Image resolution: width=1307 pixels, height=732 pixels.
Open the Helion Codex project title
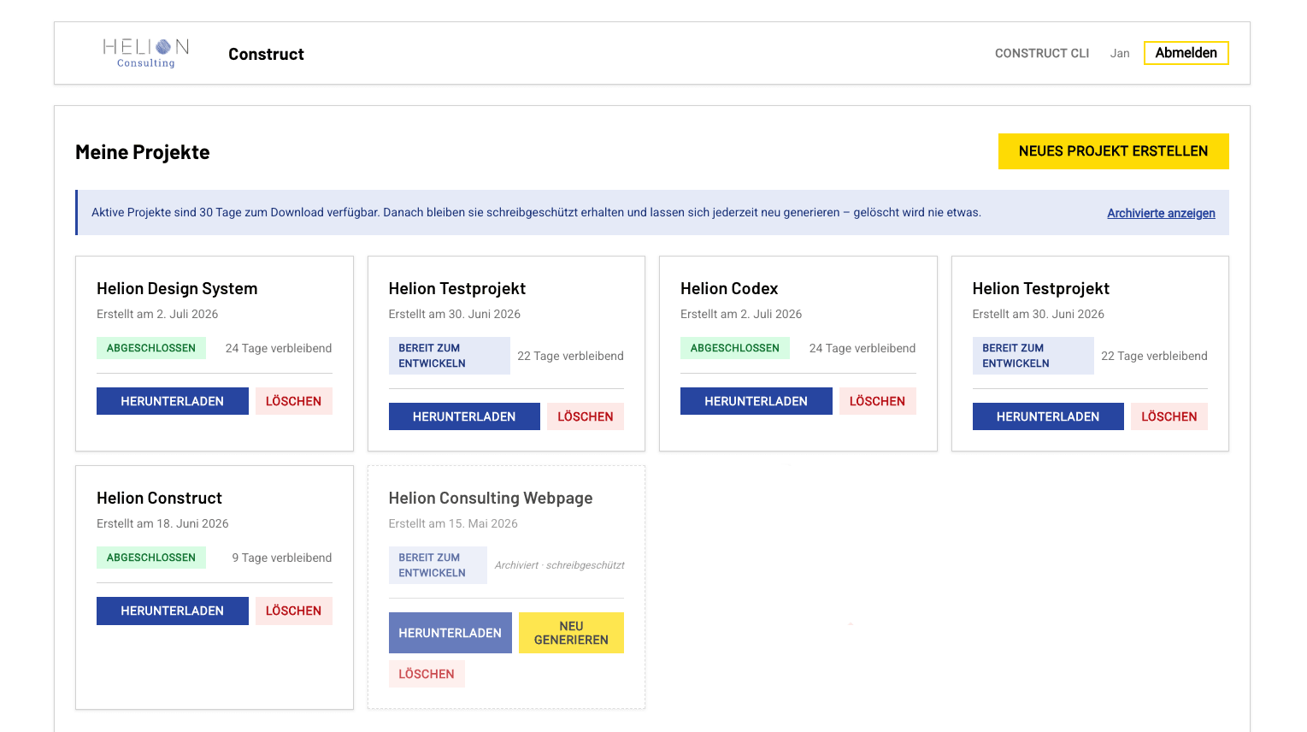(x=729, y=288)
